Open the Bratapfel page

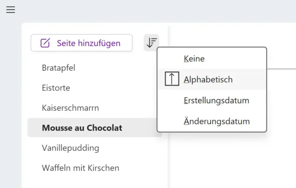(x=58, y=68)
